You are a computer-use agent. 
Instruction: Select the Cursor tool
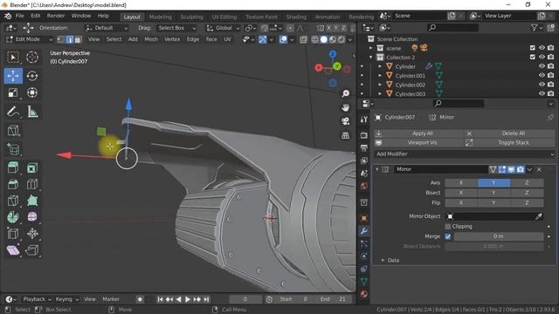(32, 57)
